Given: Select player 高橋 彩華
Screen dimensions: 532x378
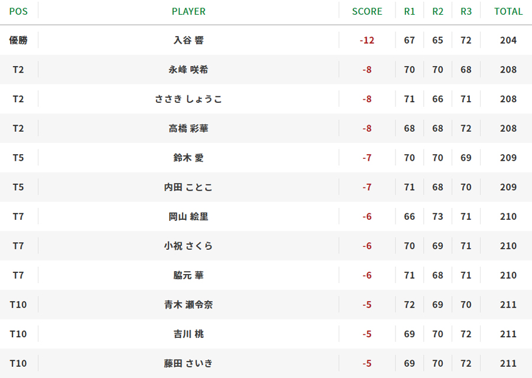Looking at the screenshot, I should (x=189, y=129).
